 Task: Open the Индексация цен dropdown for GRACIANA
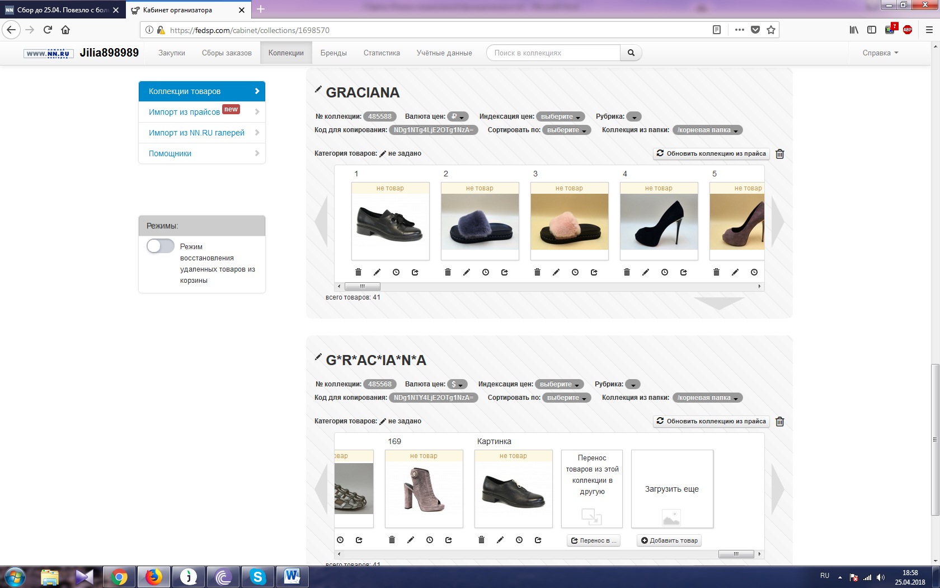pos(561,116)
